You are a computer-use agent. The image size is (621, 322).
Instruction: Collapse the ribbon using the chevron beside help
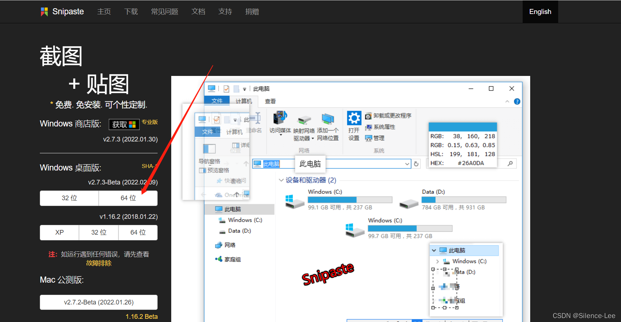507,101
